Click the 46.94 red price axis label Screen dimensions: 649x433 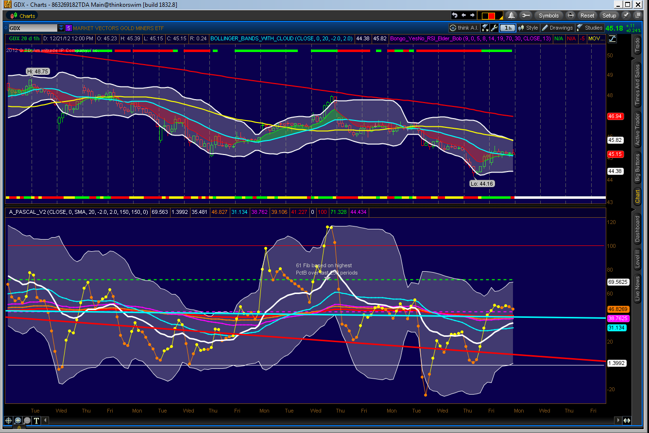[x=615, y=116]
